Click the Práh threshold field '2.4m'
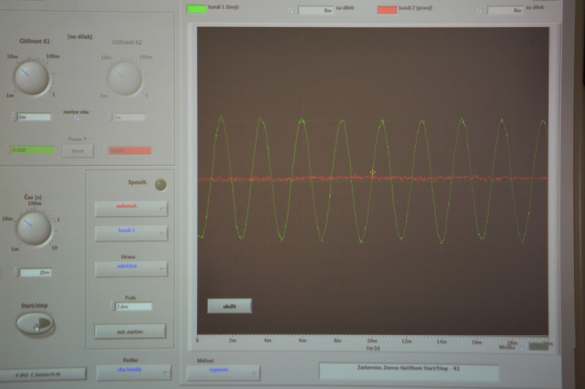585x389 pixels. pos(134,307)
